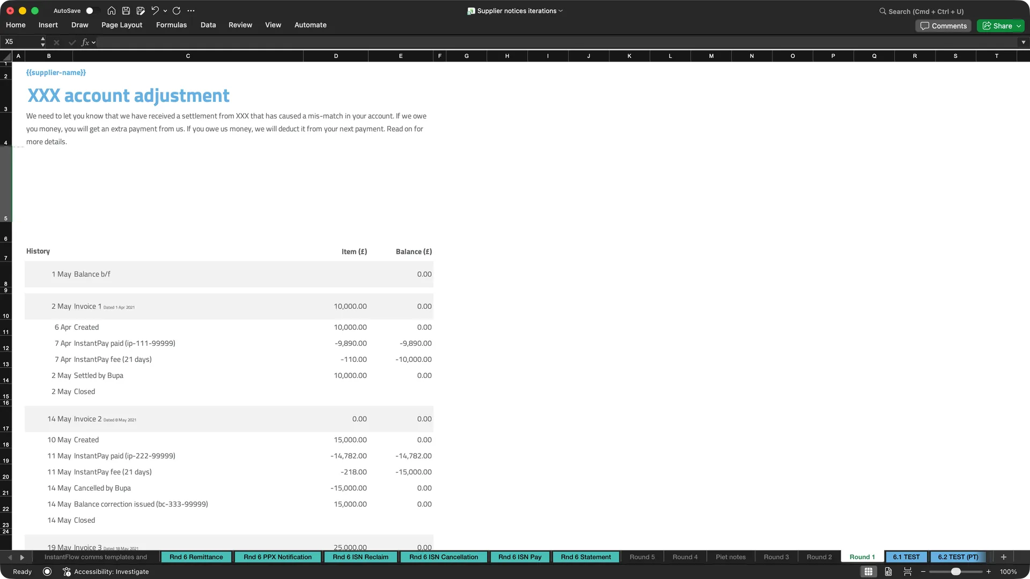Select Normal grid view toggle in status bar
Viewport: 1030px width, 579px height.
pyautogui.click(x=869, y=572)
